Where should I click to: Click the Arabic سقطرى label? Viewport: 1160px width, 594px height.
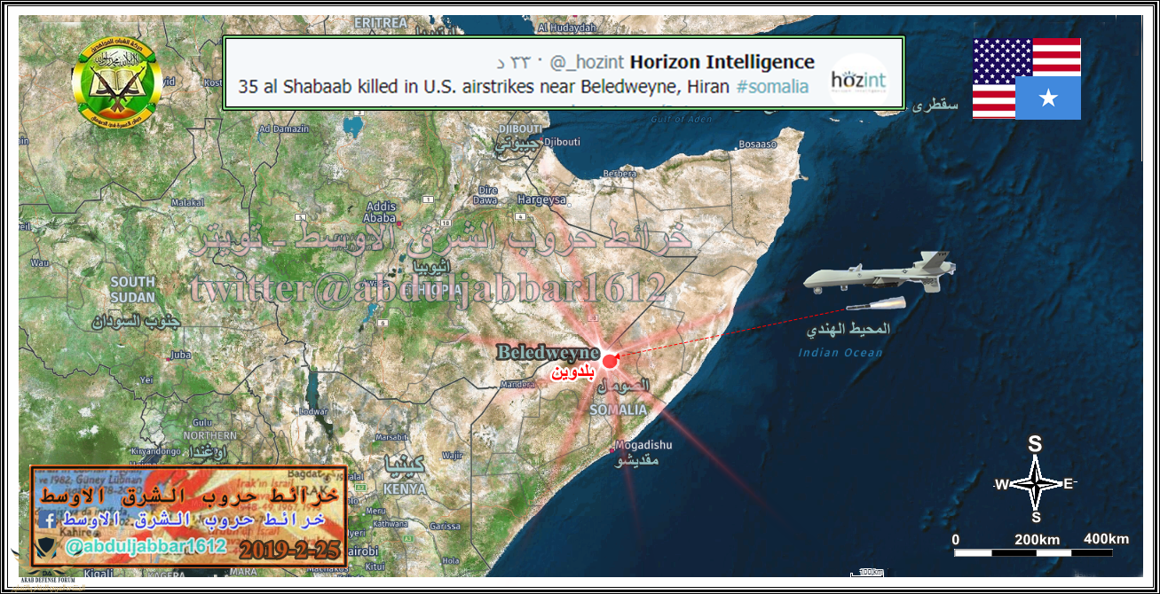click(936, 104)
